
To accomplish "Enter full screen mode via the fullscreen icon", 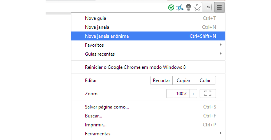I will pyautogui.click(x=208, y=94).
